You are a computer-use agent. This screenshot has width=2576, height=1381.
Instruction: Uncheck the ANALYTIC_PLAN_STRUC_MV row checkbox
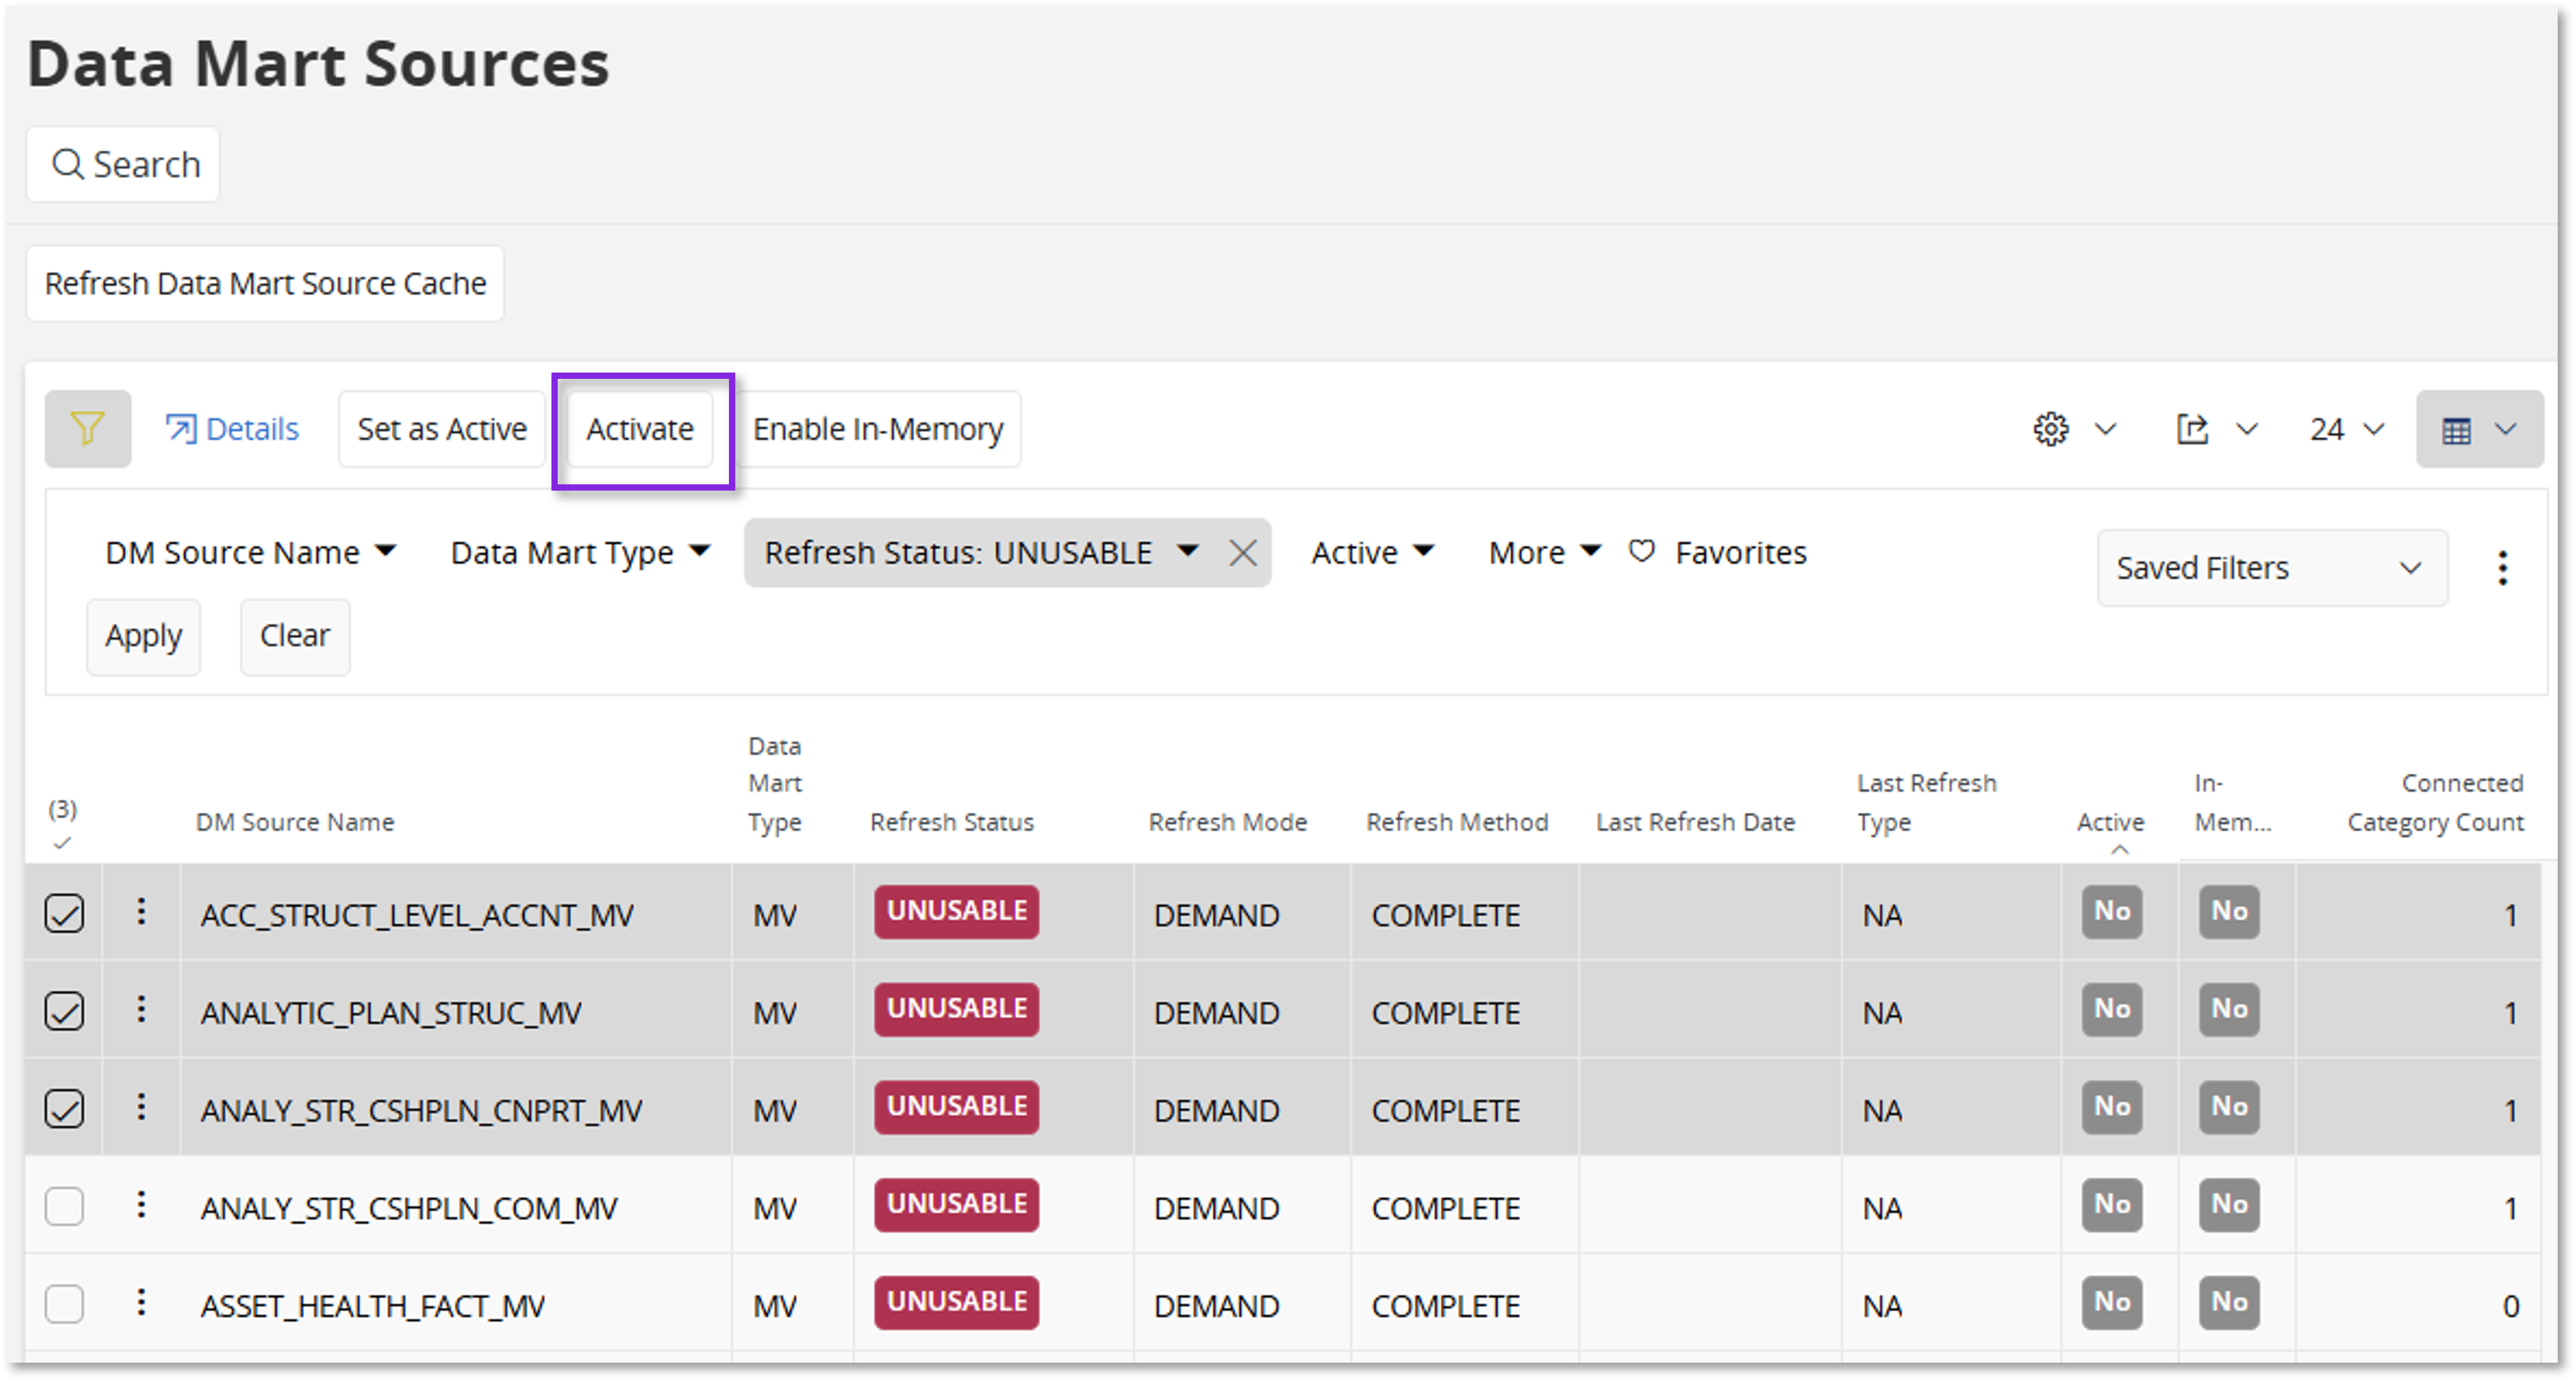(x=64, y=1011)
